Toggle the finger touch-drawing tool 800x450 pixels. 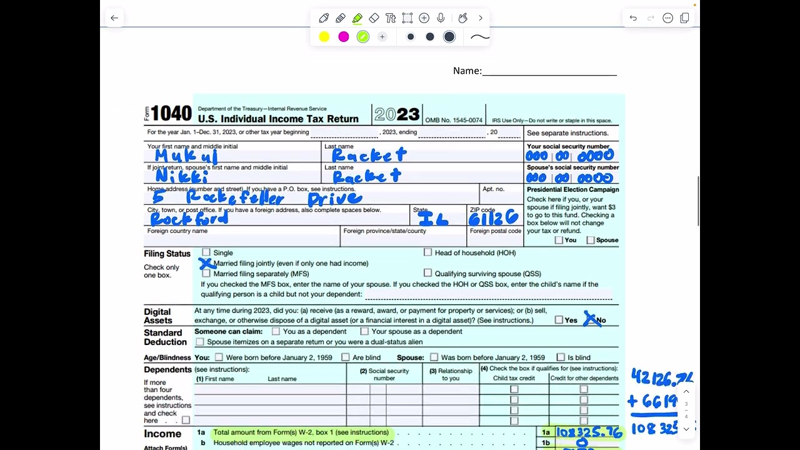pos(463,18)
